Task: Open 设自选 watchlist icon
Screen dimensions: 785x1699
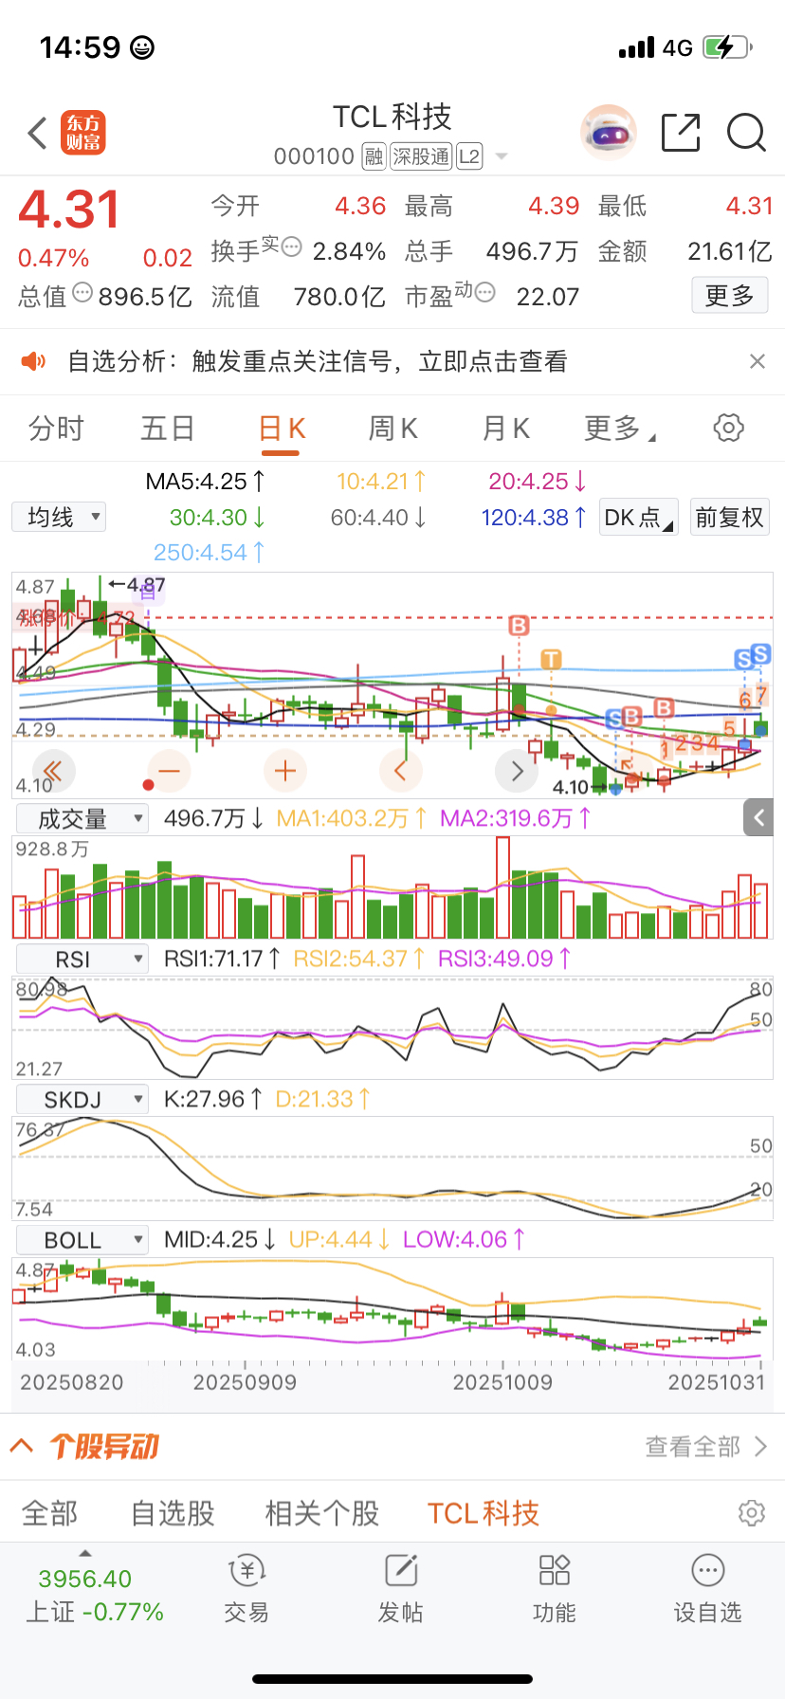Action: (708, 1588)
